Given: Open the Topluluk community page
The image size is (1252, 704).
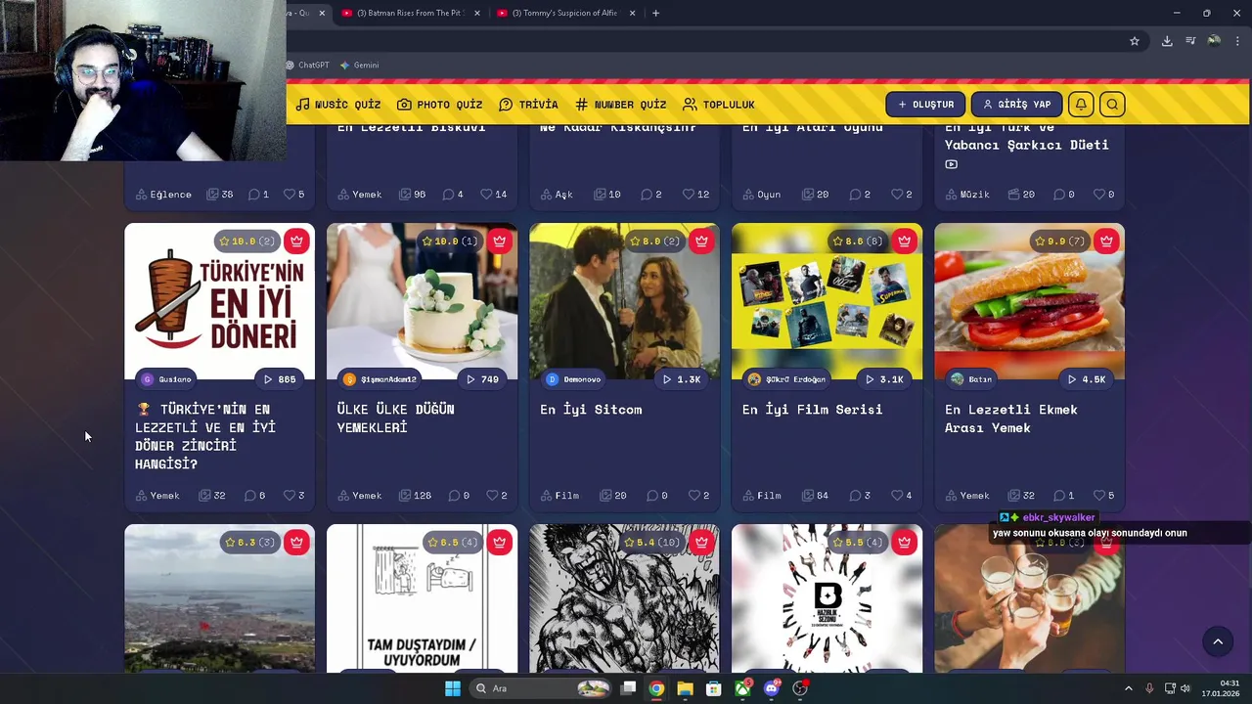Looking at the screenshot, I should point(719,105).
